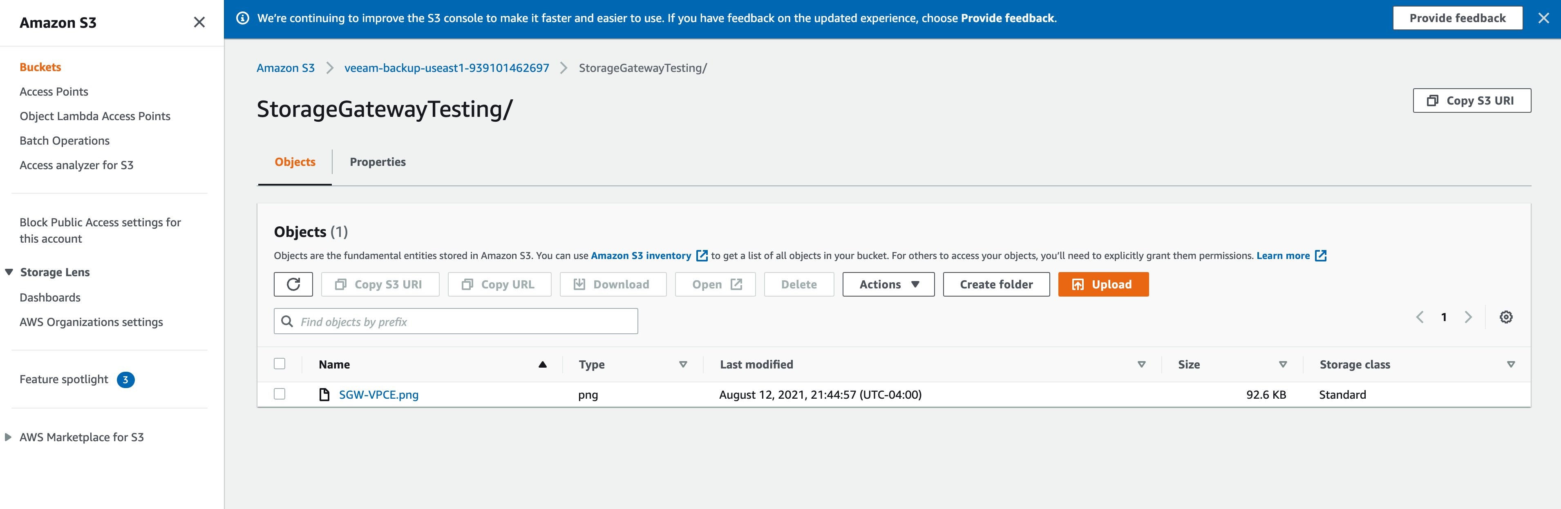Click the external link icon after Amazon S3 inventory

702,256
